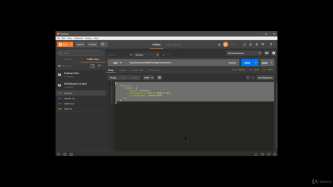Click the satellite interceptor icon

pos(220,44)
